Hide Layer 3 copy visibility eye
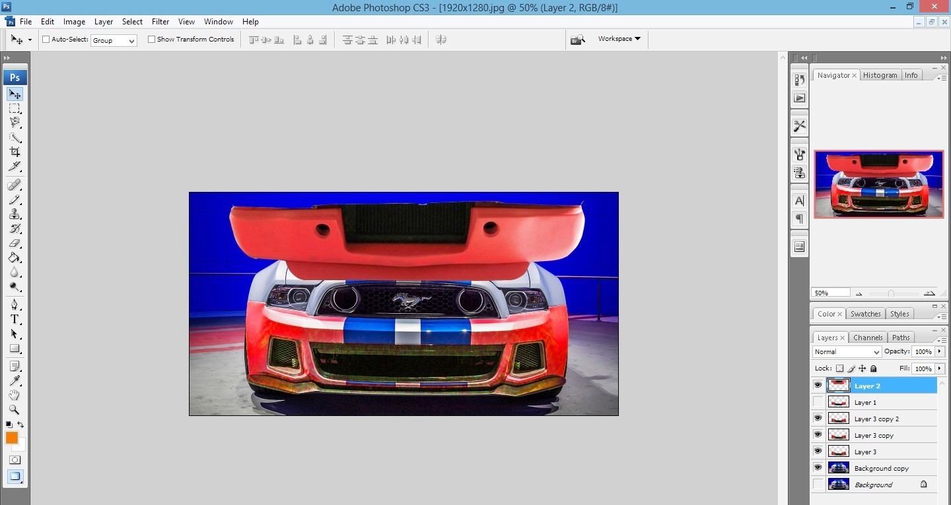The image size is (951, 505). click(x=818, y=435)
